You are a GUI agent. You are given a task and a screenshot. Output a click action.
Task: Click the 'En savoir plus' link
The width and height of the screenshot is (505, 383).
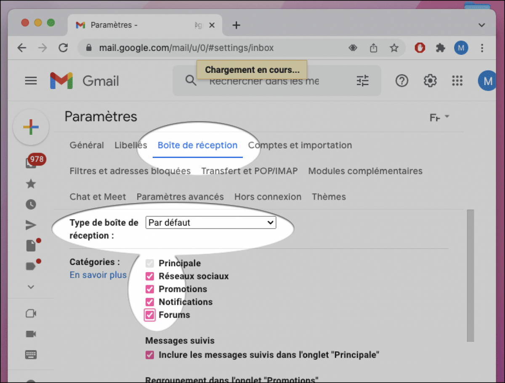(x=98, y=275)
